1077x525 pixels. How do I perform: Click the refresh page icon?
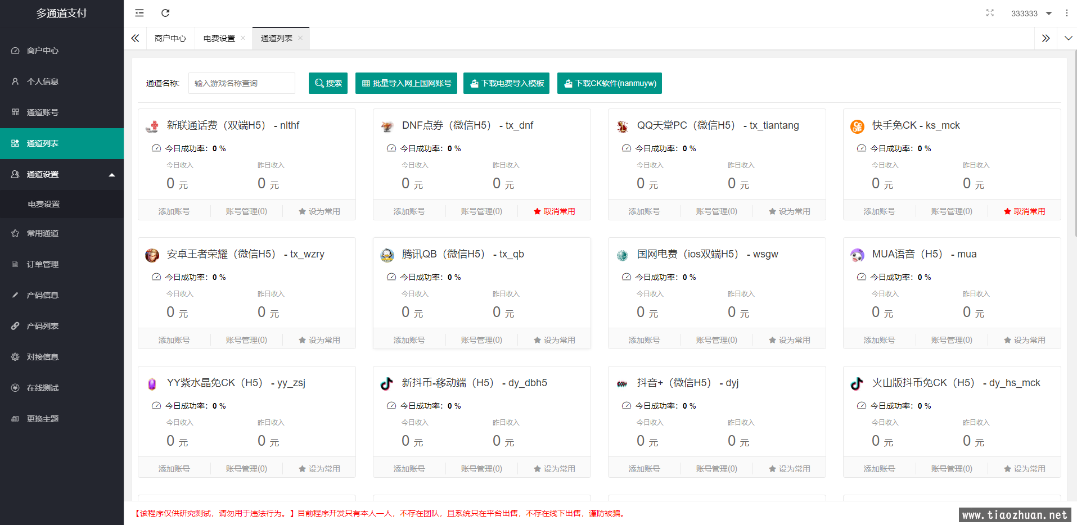pyautogui.click(x=165, y=13)
